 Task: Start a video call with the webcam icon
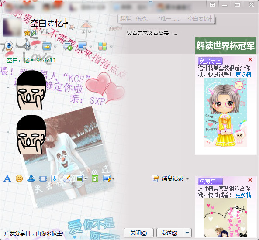pyautogui.click(x=9, y=46)
